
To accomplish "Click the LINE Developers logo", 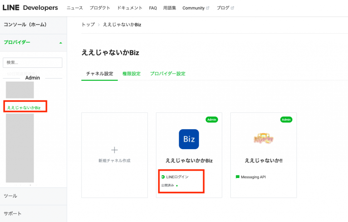I will (30, 8).
